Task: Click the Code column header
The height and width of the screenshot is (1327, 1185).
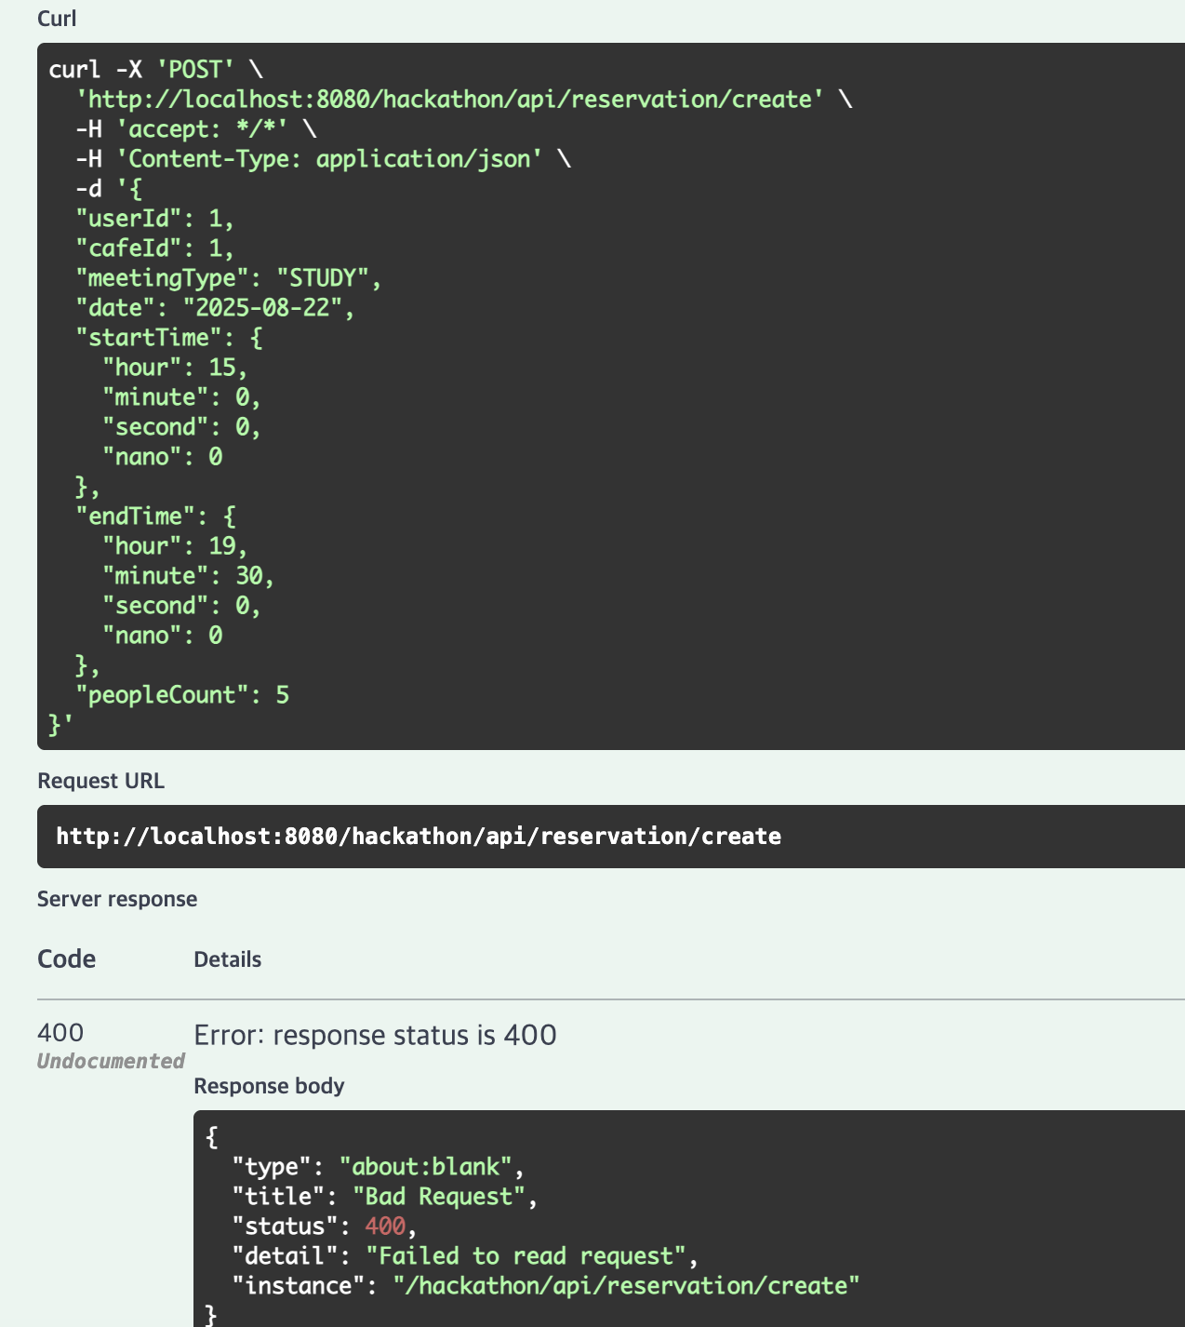Action: coord(66,959)
